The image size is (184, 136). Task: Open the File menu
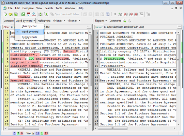[10, 8]
